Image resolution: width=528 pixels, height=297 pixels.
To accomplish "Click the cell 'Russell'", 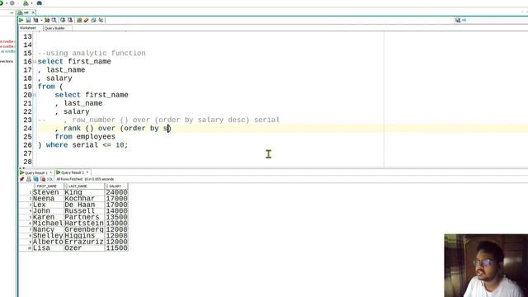I will [x=84, y=211].
